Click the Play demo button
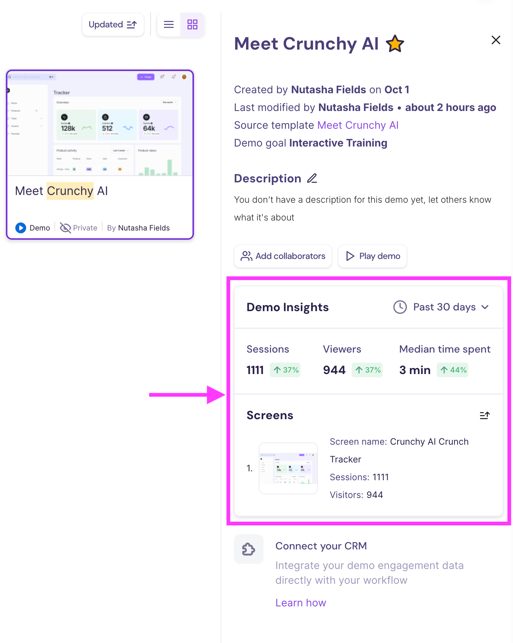Image resolution: width=513 pixels, height=643 pixels. coord(372,256)
